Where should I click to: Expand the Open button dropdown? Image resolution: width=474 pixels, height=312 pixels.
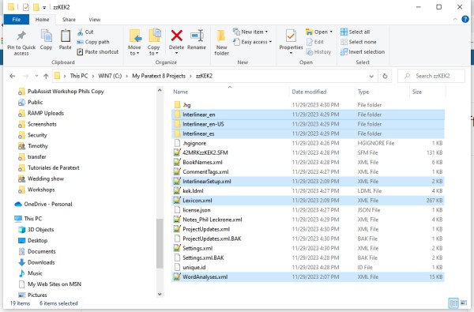pos(331,32)
